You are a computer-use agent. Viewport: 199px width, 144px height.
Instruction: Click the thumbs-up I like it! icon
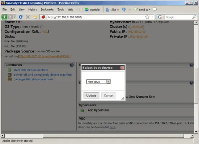coord(107,9)
